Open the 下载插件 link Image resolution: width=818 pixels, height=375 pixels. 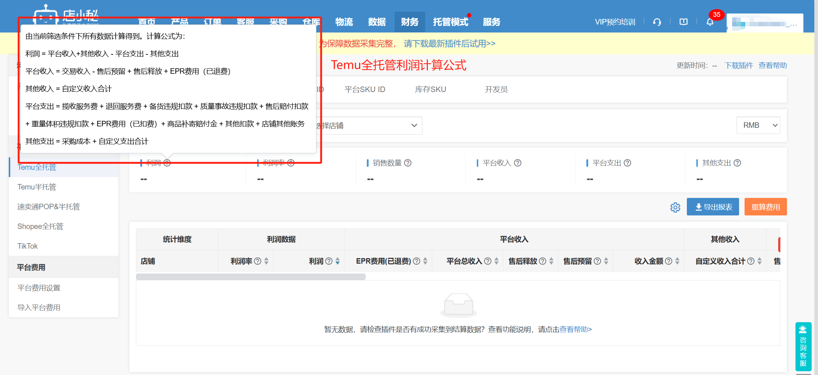739,65
